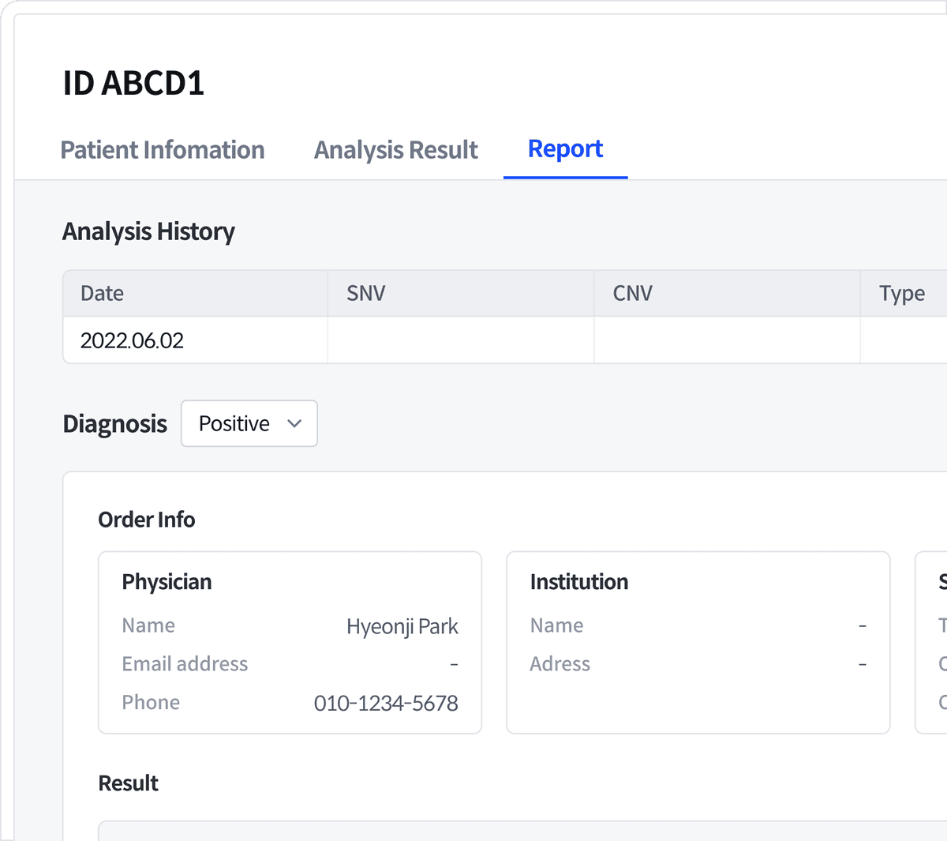Click the CNV column header
The height and width of the screenshot is (841, 947).
(632, 293)
